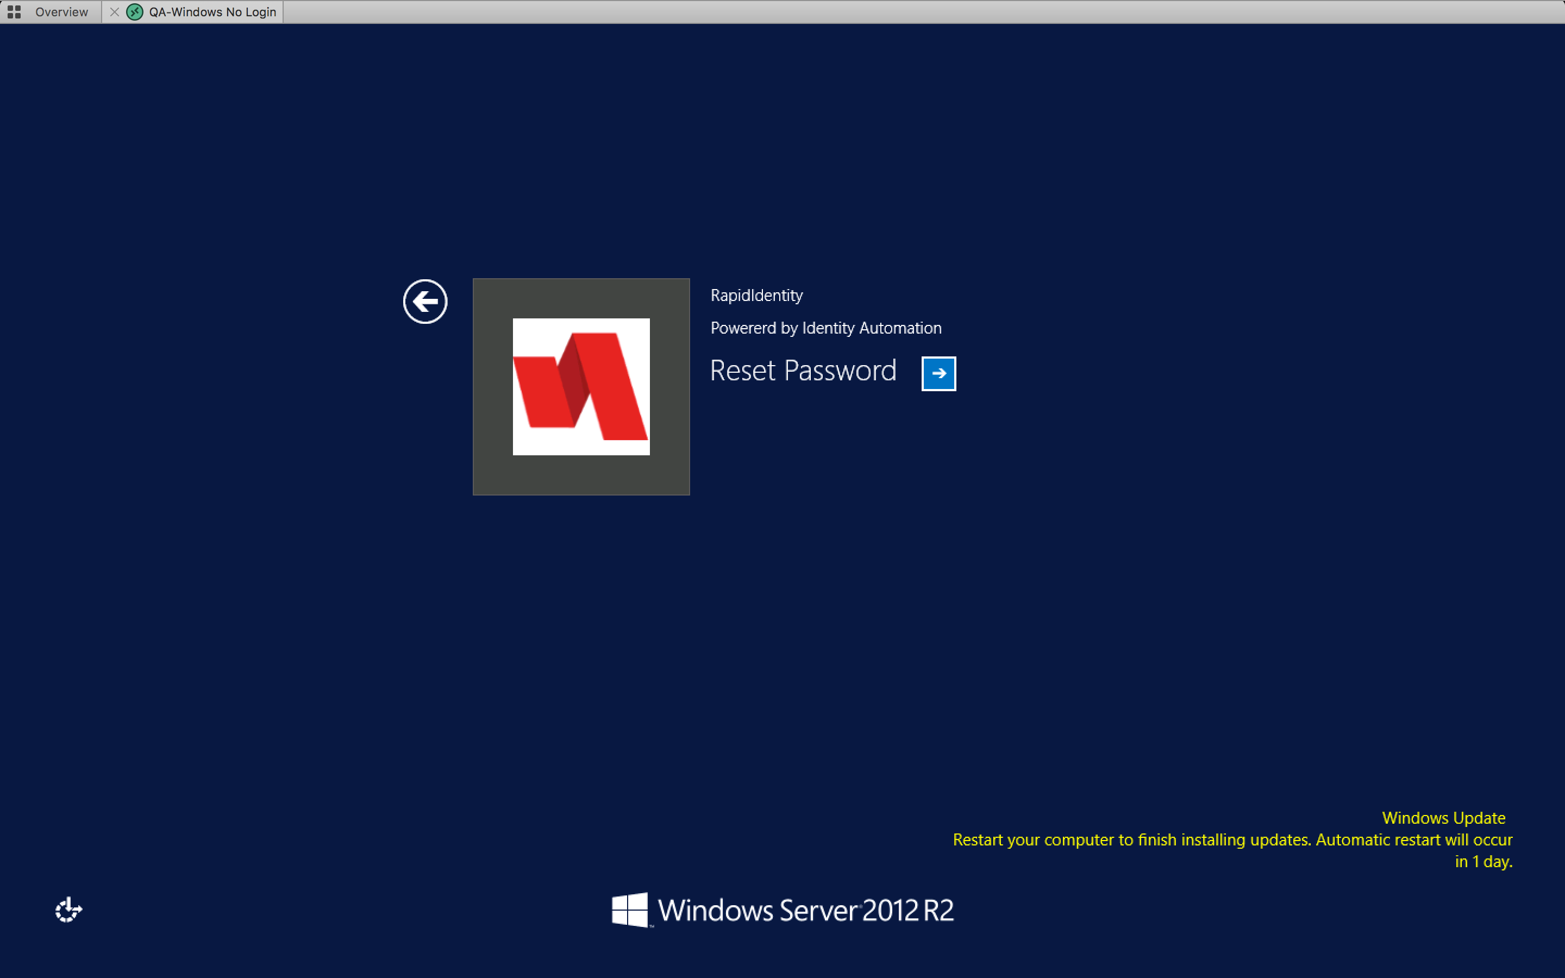Click the green connection icon on tab
Screen dimensions: 1565x978
[135, 11]
